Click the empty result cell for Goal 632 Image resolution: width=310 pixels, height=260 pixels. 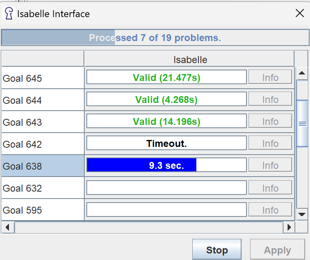point(167,188)
